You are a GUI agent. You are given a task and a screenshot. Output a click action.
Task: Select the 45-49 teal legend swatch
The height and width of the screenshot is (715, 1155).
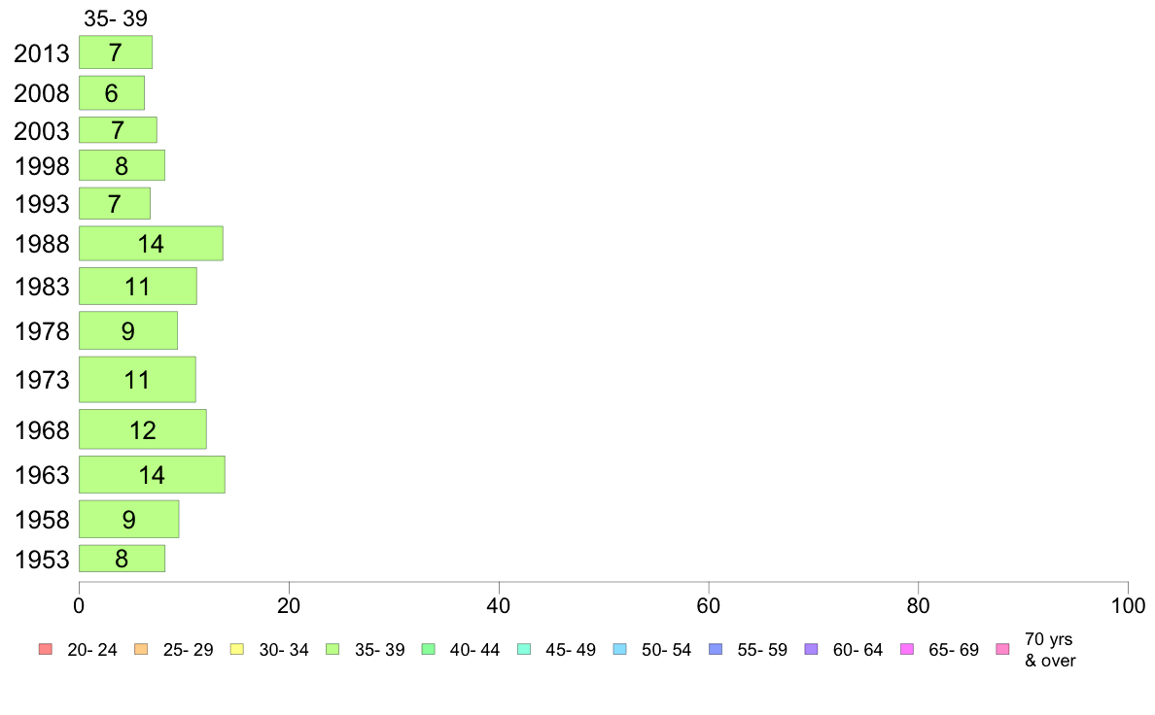524,650
